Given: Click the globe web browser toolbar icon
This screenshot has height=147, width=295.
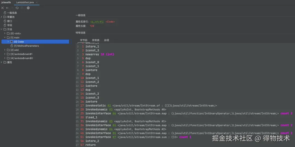Looking at the screenshot, I should coord(28,8).
